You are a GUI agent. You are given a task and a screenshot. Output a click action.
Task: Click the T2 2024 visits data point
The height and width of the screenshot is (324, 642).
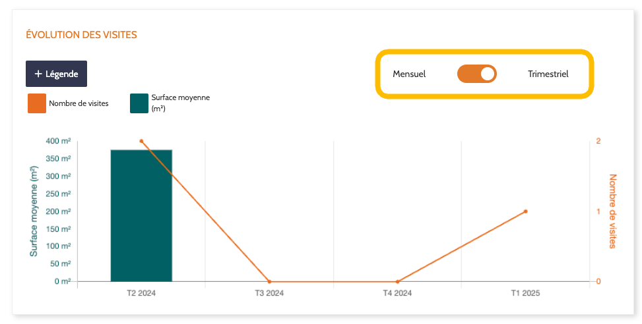[141, 141]
